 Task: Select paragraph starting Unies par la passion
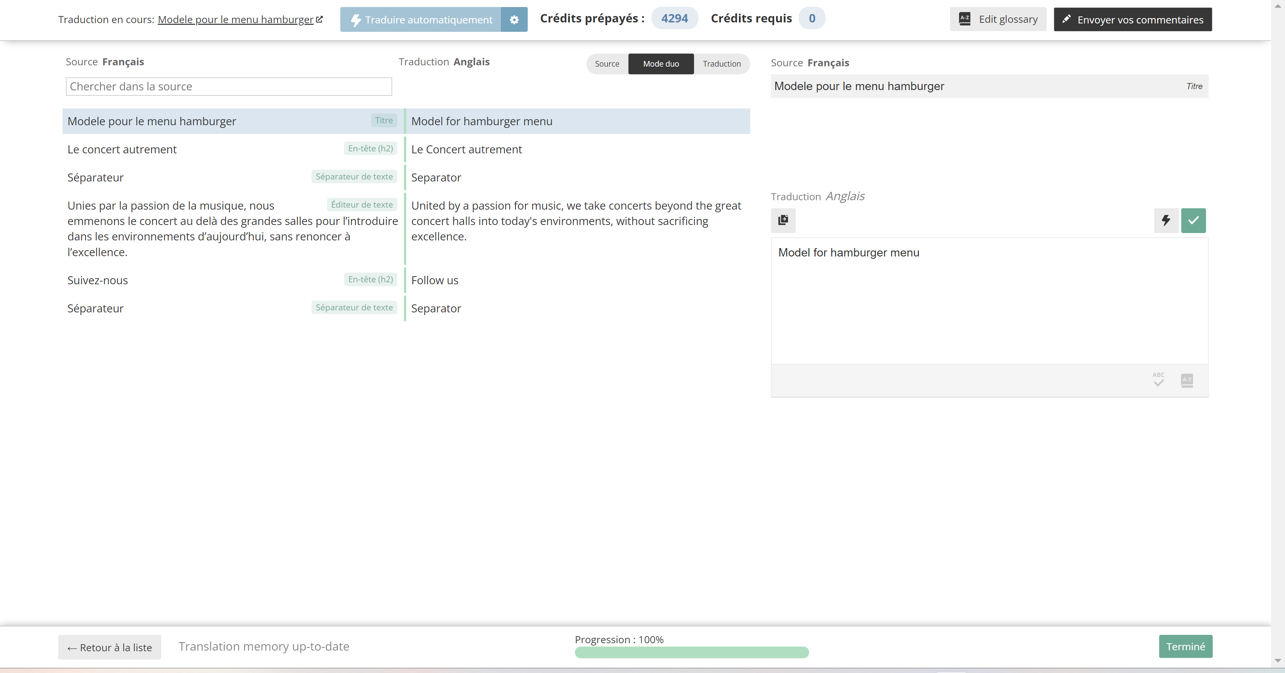233,229
